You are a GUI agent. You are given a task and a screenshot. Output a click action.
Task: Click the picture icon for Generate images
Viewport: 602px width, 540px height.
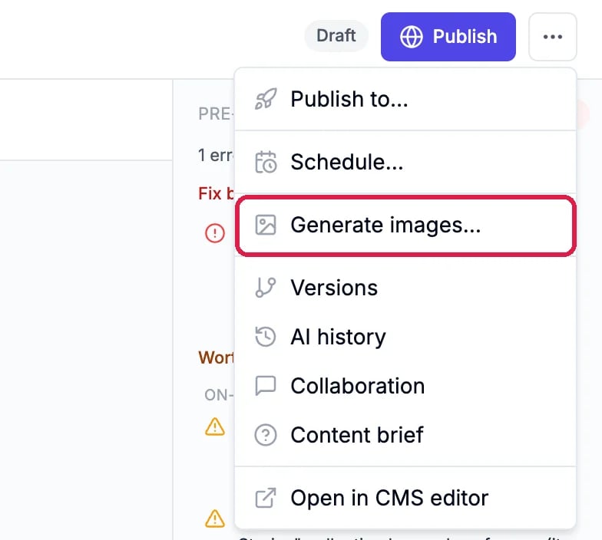click(x=266, y=225)
